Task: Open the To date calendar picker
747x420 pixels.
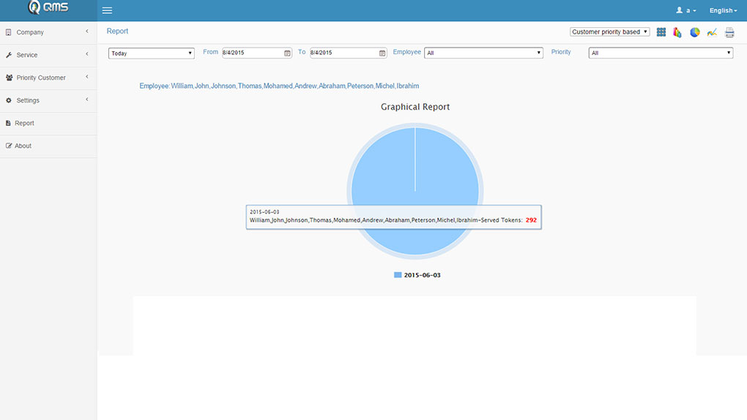Action: point(382,53)
